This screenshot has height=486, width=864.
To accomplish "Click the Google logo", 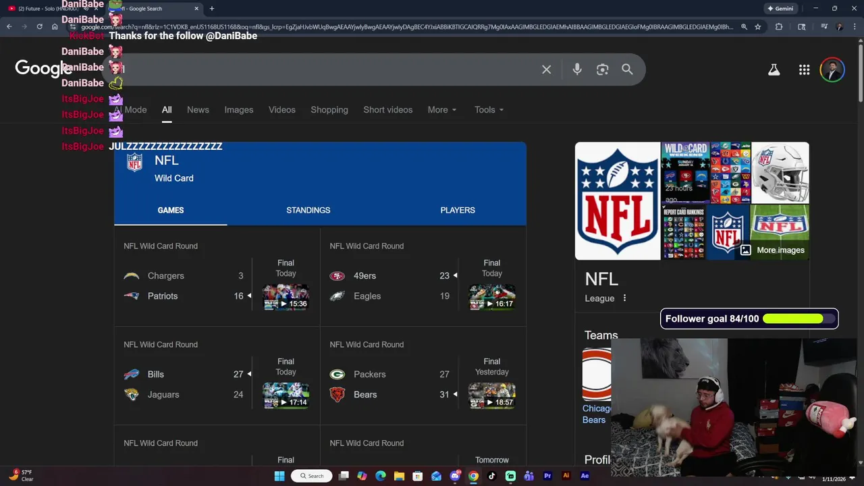I will [x=43, y=68].
